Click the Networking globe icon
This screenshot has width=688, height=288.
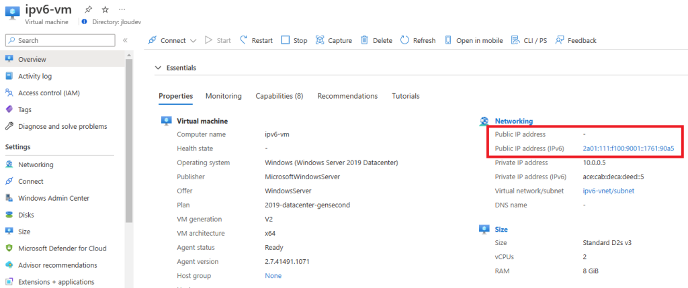(484, 121)
